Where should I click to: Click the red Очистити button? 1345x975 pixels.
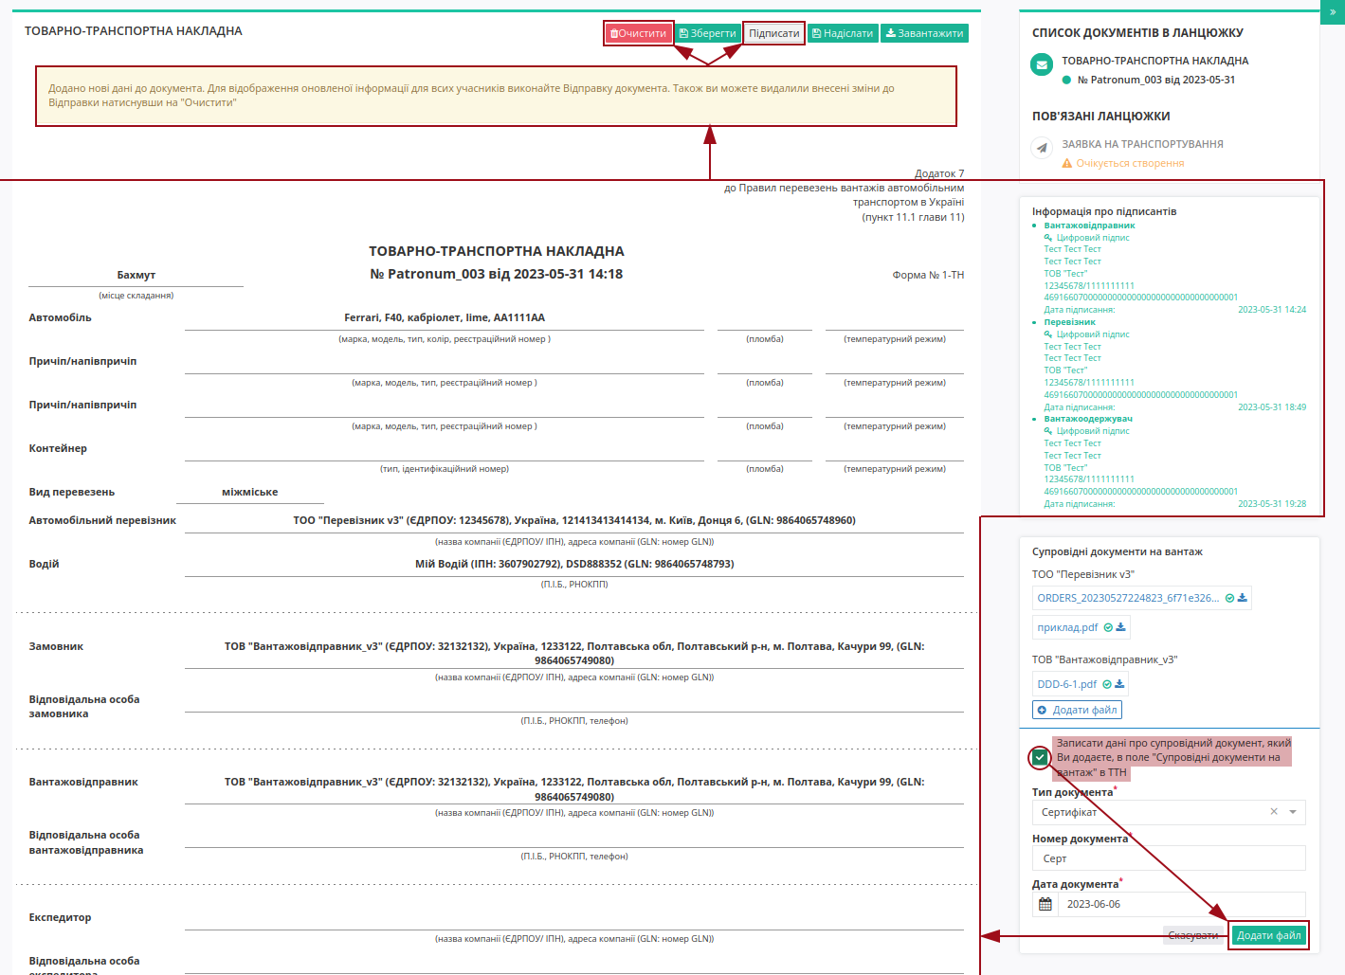pyautogui.click(x=639, y=33)
